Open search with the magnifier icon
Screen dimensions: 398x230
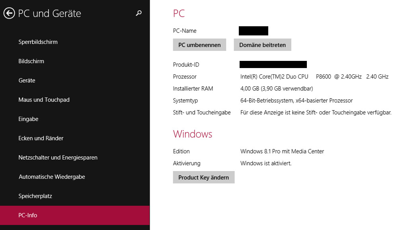[x=139, y=13]
